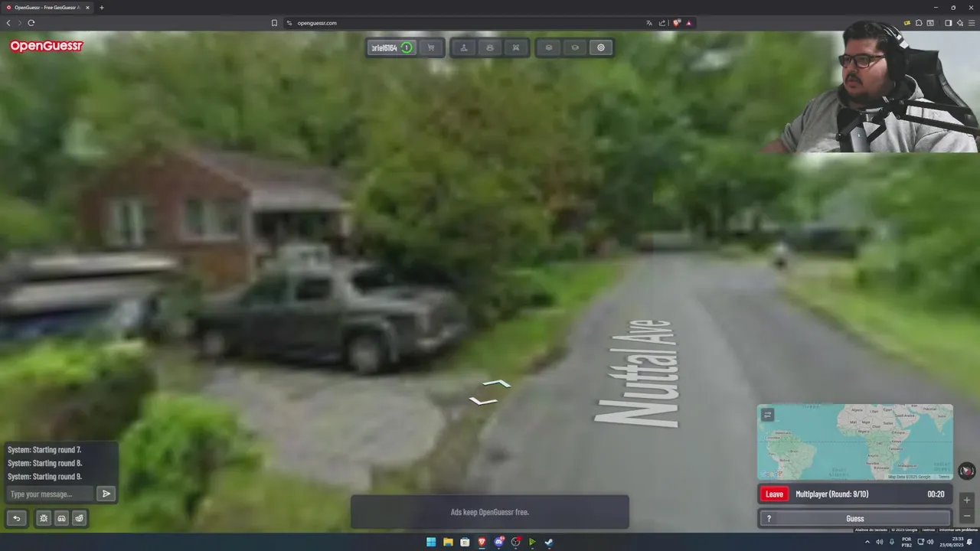The width and height of the screenshot is (980, 551).
Task: Open the settings gear in the top toolbar
Action: tap(601, 47)
